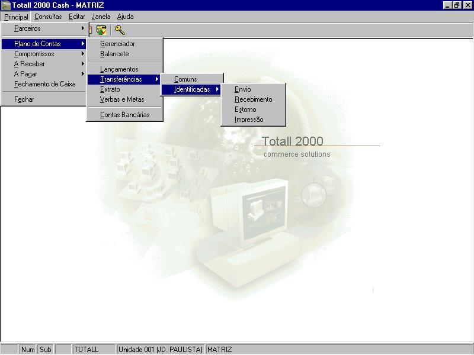Choose Comuns under Transferências
474x355 pixels.
coord(192,79)
